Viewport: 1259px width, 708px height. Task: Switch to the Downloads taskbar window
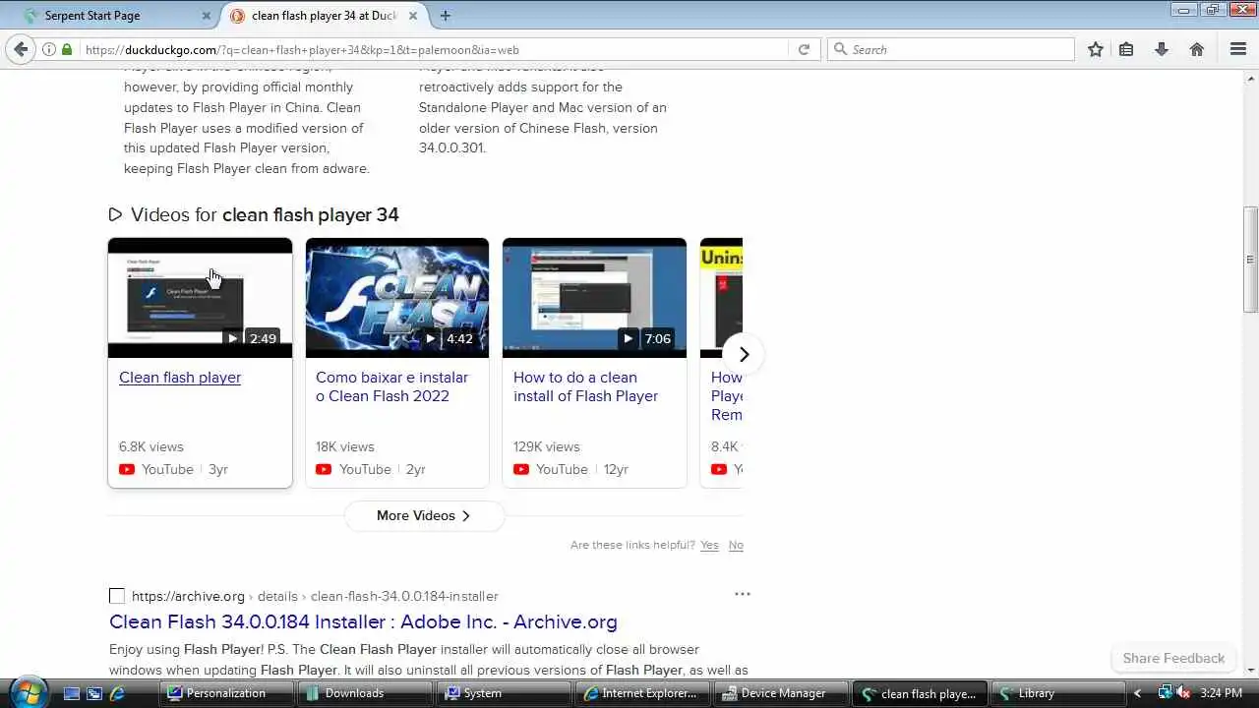pyautogui.click(x=366, y=693)
